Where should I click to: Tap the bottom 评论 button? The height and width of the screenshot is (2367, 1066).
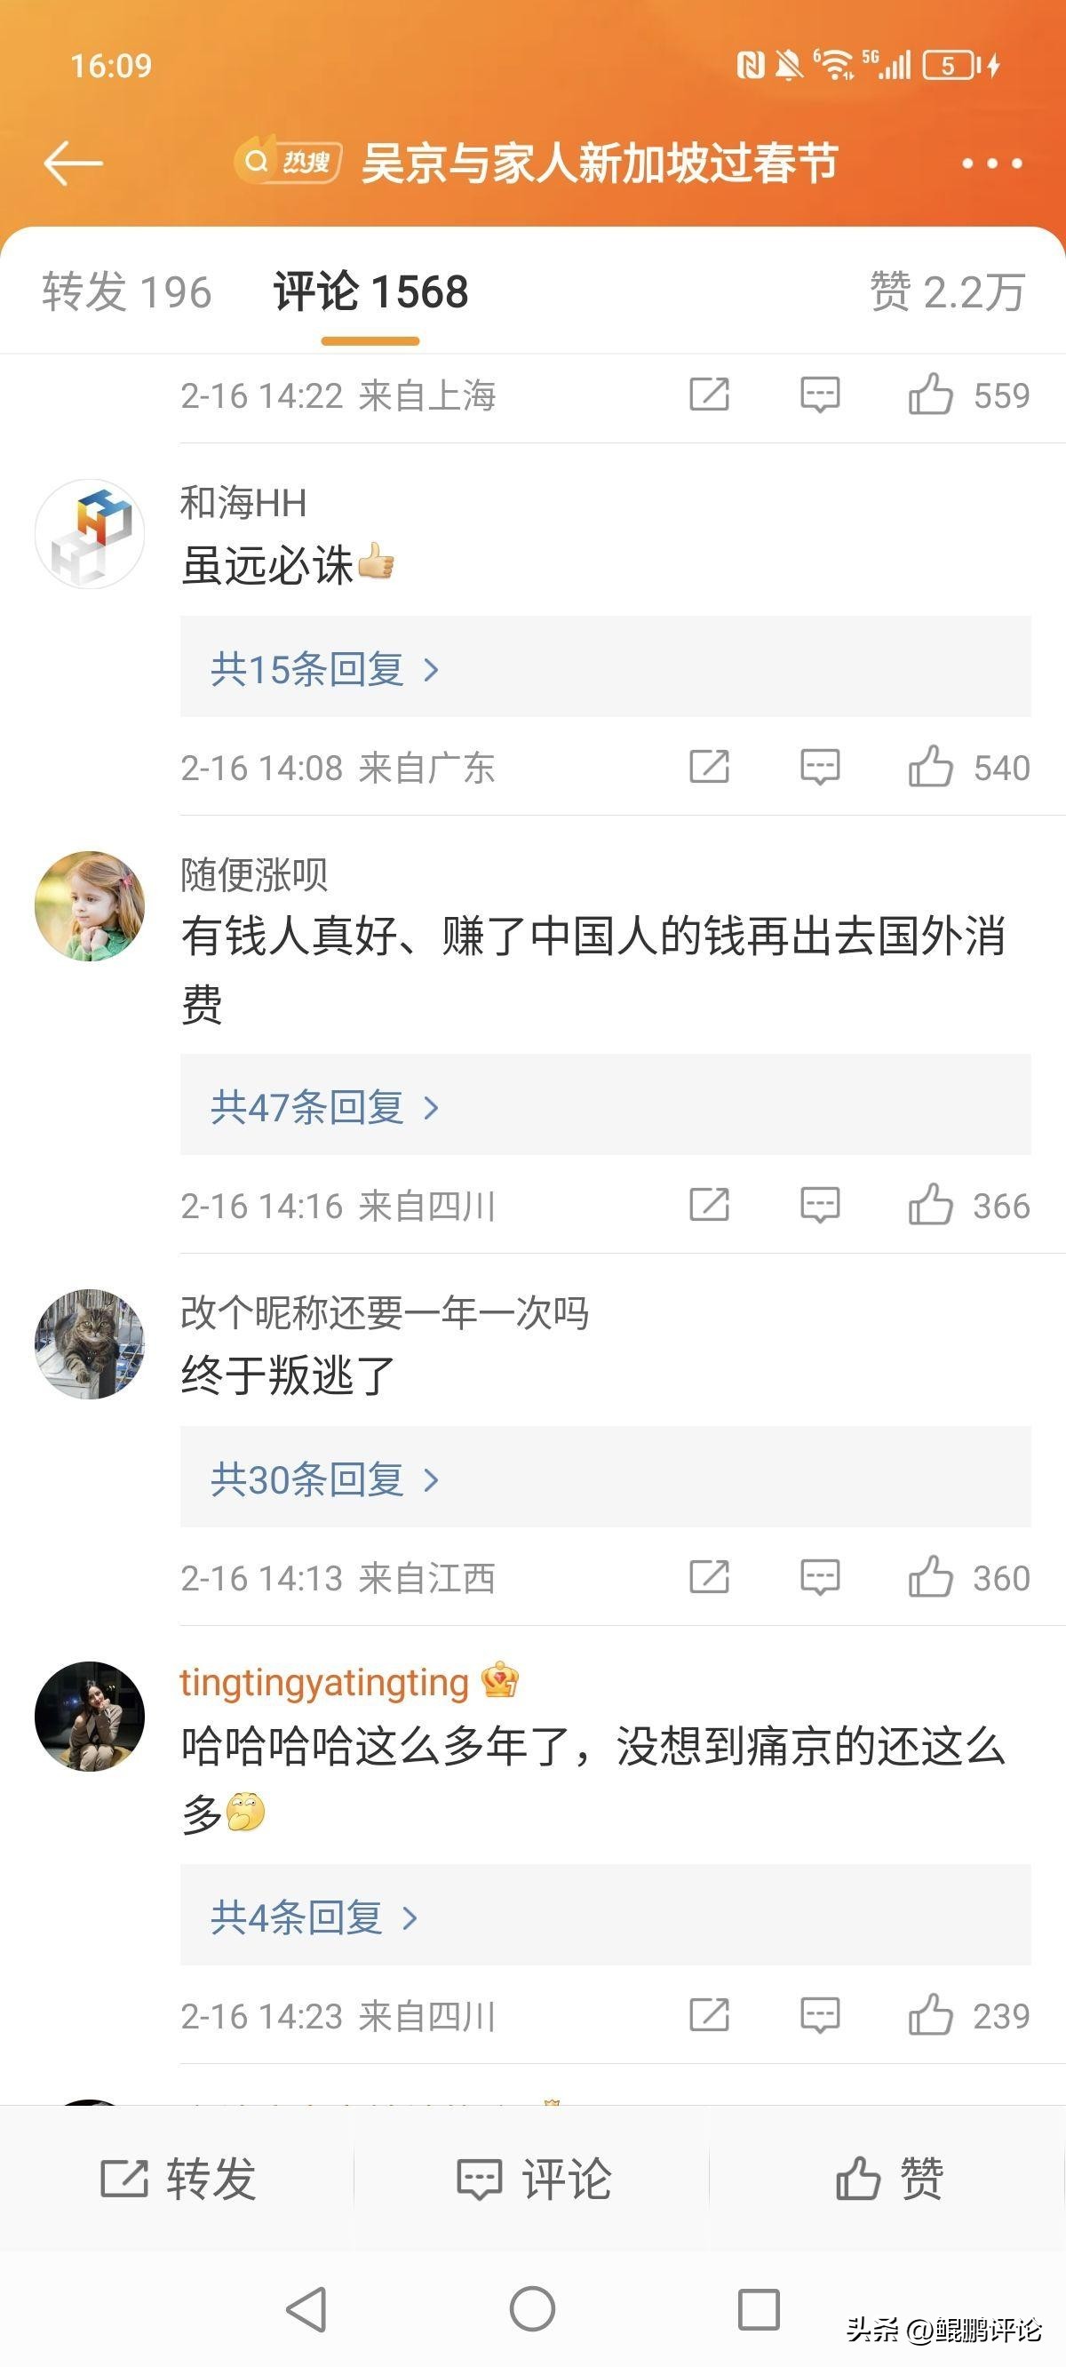click(533, 2179)
